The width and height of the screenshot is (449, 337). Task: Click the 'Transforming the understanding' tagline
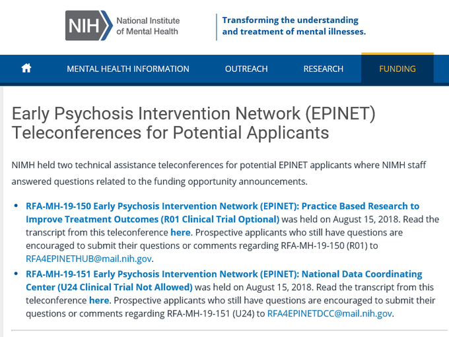294,26
